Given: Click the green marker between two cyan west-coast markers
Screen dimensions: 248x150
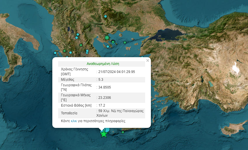Looking at the screenshot, I should point(65,51).
